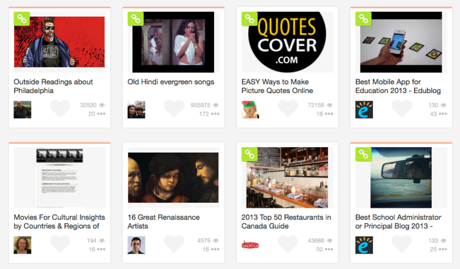Click the 72156 views count

pos(316,105)
